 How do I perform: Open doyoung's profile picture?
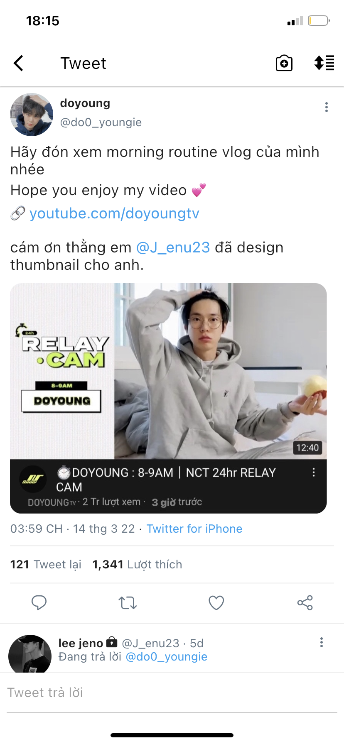coord(32,115)
